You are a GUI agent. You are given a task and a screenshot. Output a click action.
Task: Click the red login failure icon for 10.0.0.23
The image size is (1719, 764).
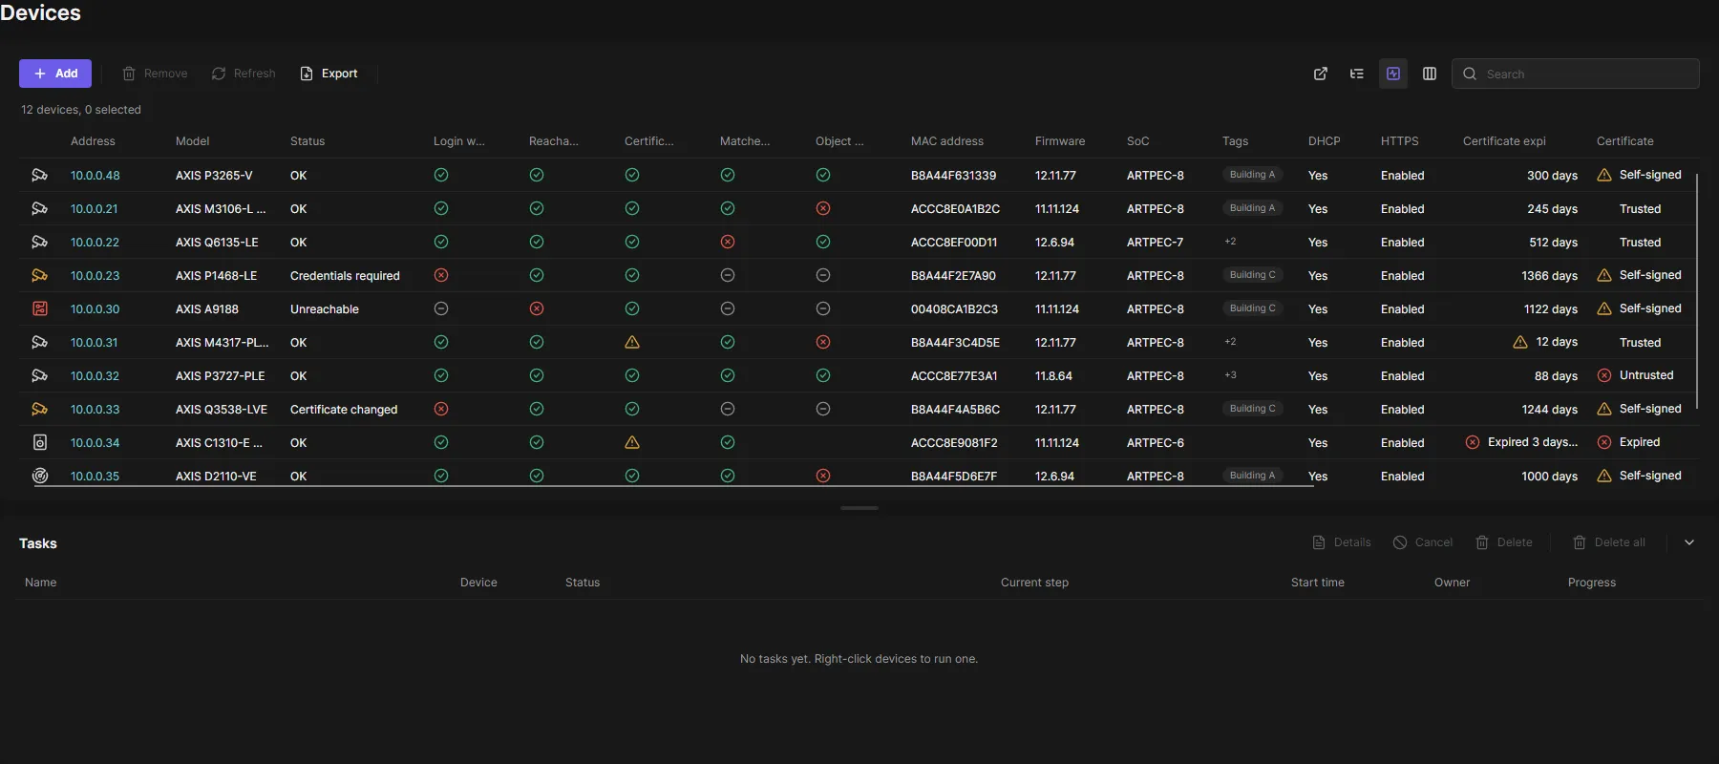441,275
